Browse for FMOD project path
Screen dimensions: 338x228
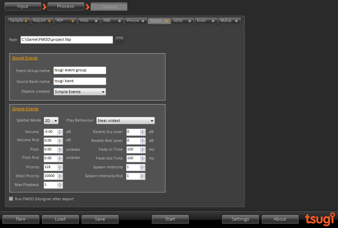119,40
